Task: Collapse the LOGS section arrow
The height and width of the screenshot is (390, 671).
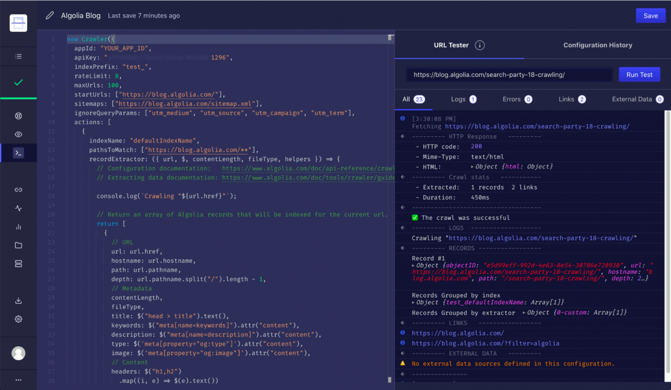Action: pos(403,228)
